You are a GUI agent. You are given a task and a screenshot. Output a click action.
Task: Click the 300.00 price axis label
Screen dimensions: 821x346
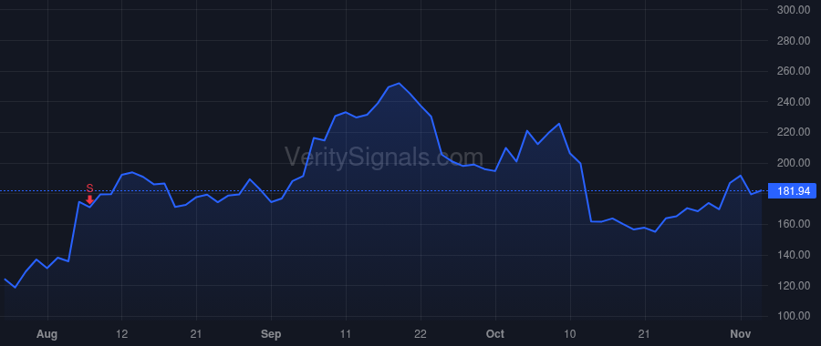coord(794,10)
